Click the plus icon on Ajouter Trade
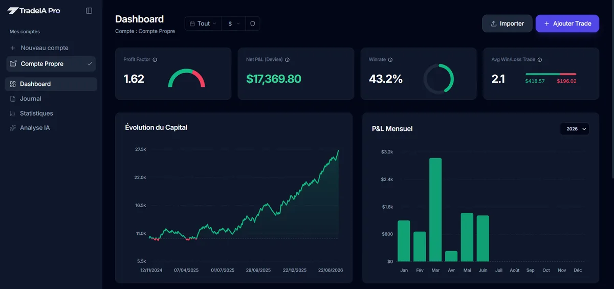This screenshot has height=289, width=614. (547, 24)
